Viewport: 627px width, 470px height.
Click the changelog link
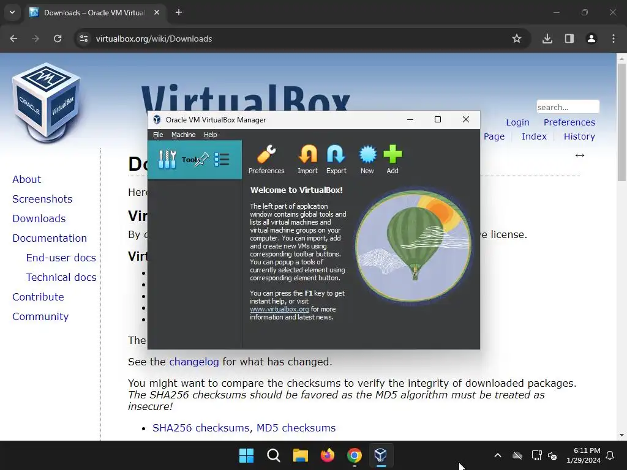[x=194, y=362]
